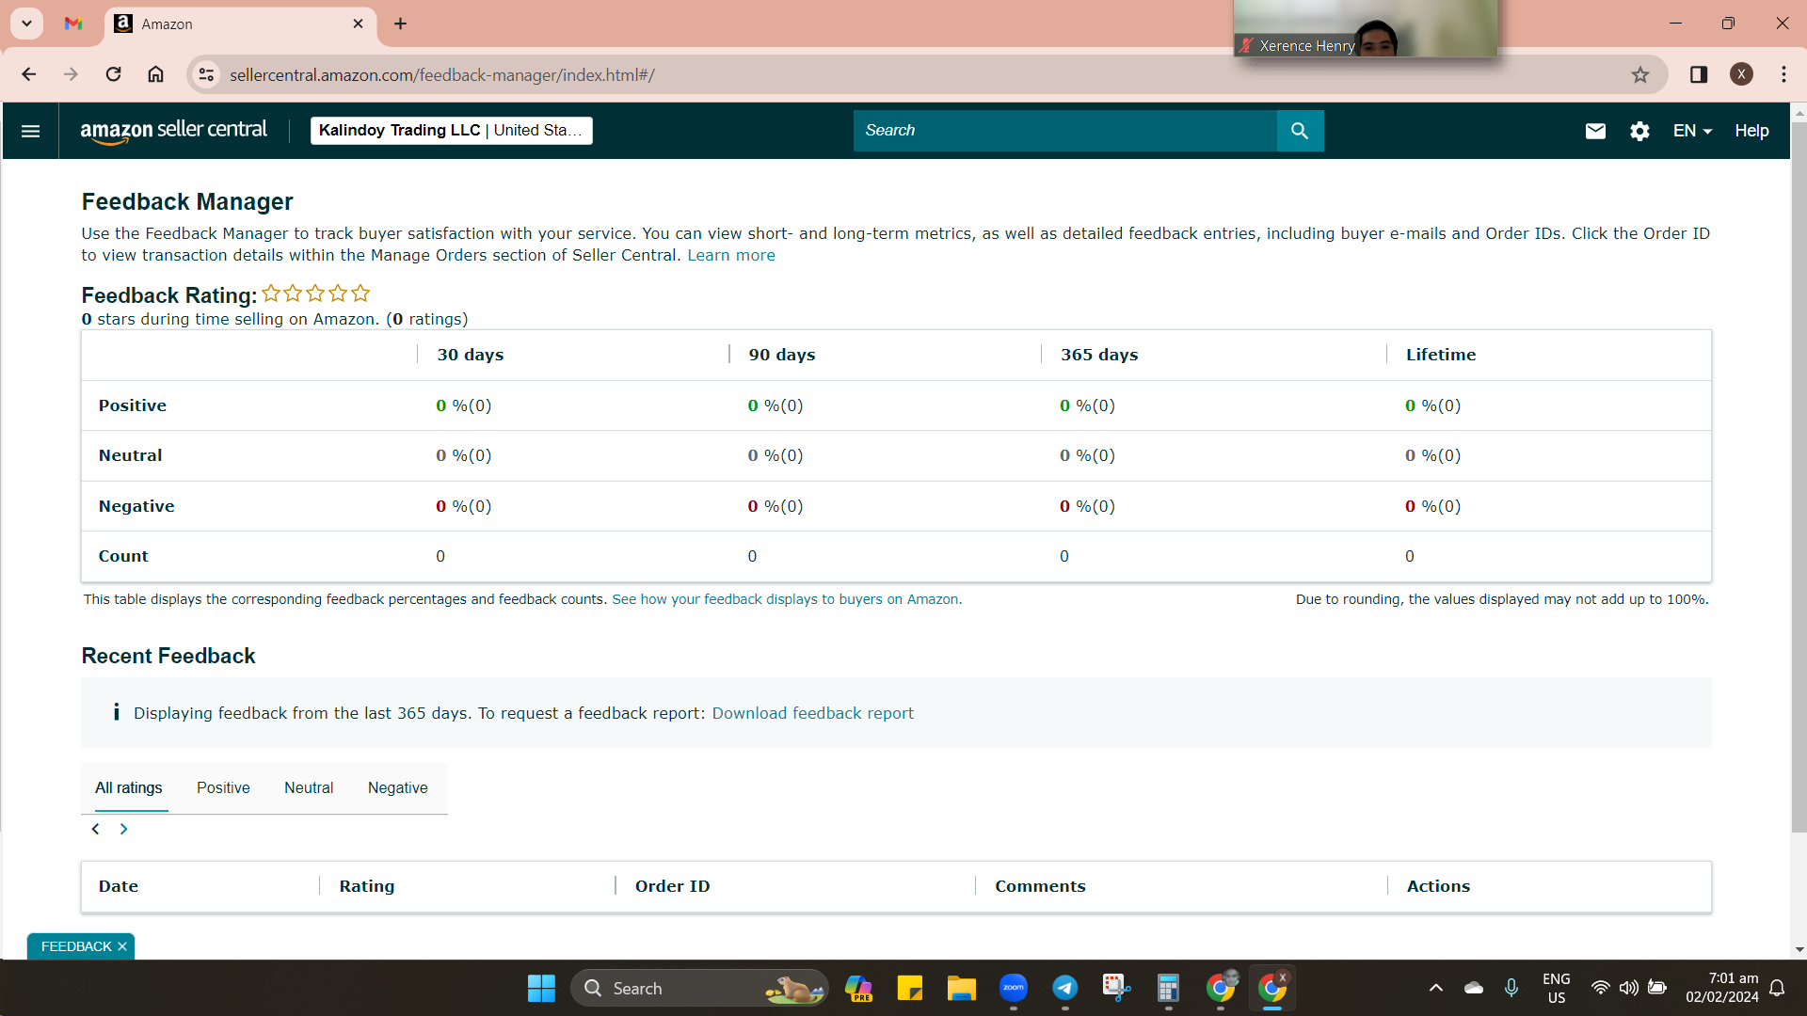Viewport: 1807px width, 1016px height.
Task: Show hidden system tray icons
Action: click(x=1436, y=988)
